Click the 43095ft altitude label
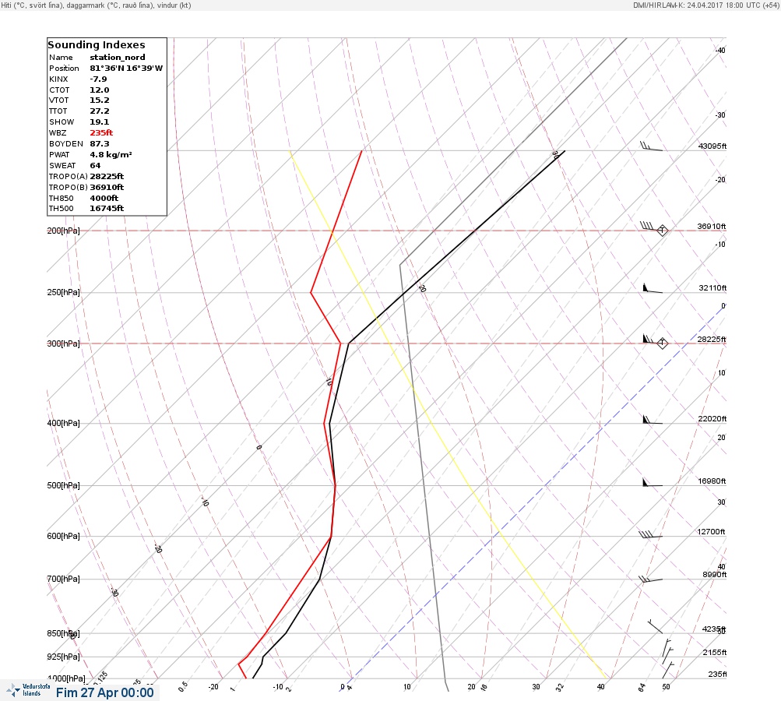This screenshot has height=701, width=781. tap(712, 146)
